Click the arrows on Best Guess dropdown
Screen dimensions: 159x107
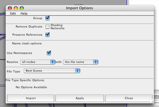[x=78, y=71]
